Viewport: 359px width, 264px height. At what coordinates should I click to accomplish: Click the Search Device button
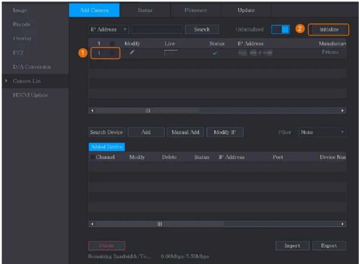pos(106,132)
